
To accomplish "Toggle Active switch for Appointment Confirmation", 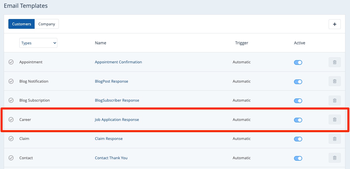I will tap(298, 62).
